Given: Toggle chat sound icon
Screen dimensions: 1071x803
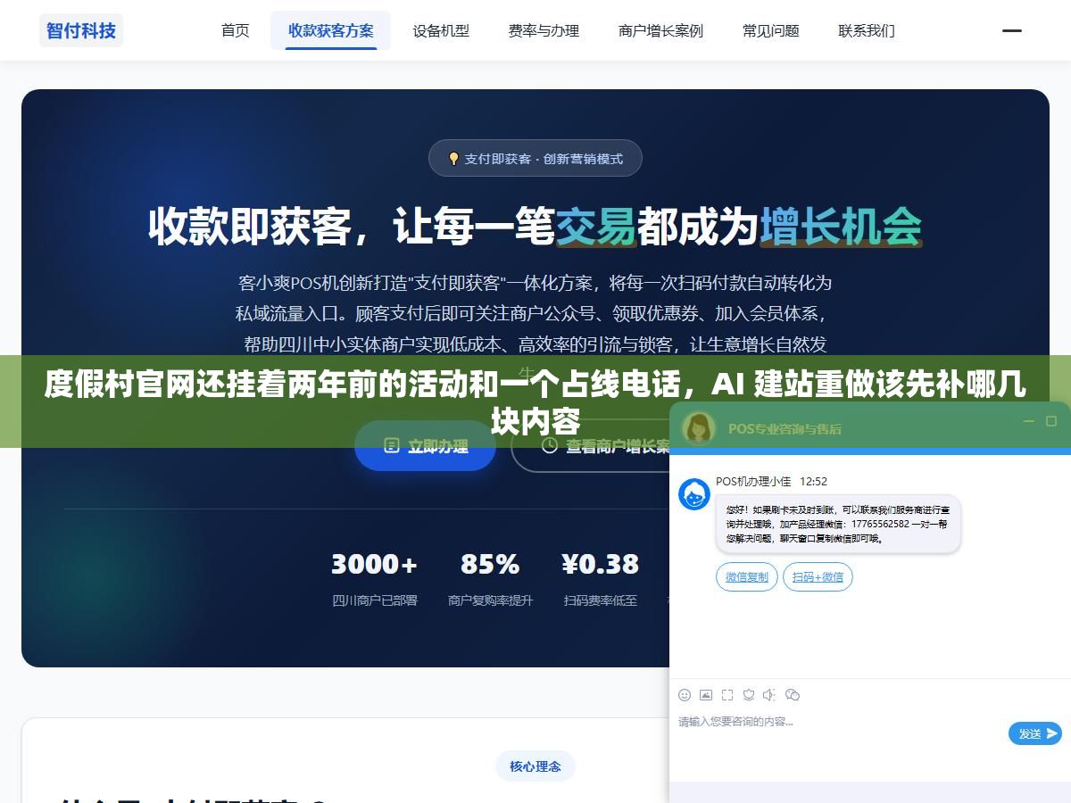Looking at the screenshot, I should (x=769, y=695).
